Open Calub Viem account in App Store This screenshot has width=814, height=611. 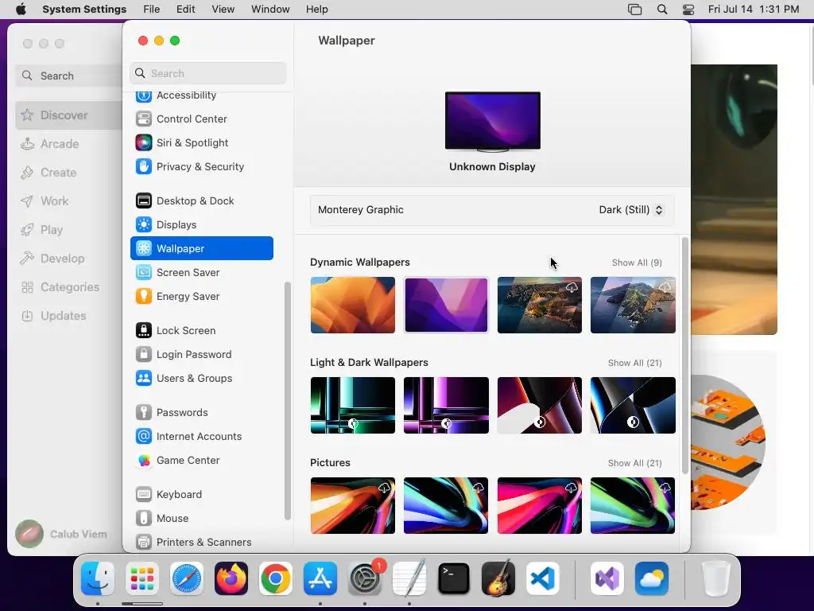coord(61,534)
